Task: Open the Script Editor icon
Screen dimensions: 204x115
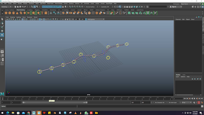Action: (x=202, y=106)
